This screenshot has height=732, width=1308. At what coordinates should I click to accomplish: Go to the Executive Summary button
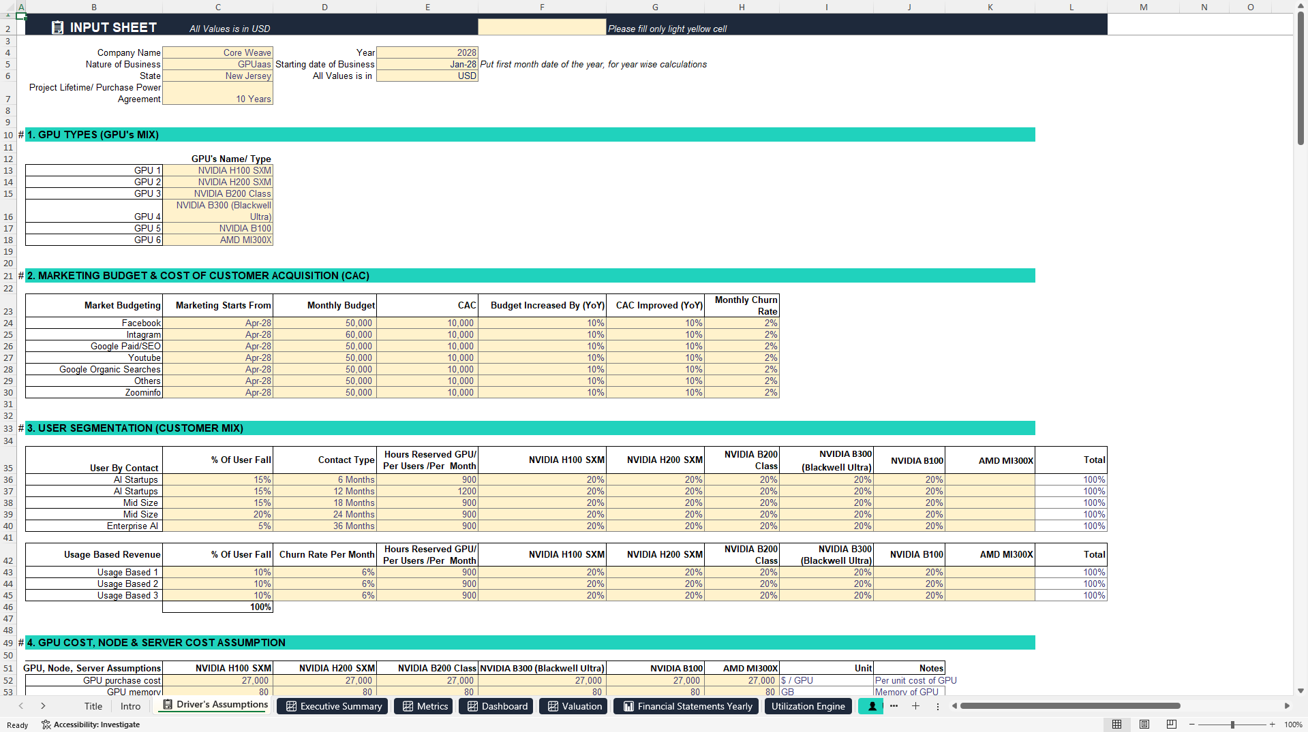[333, 706]
